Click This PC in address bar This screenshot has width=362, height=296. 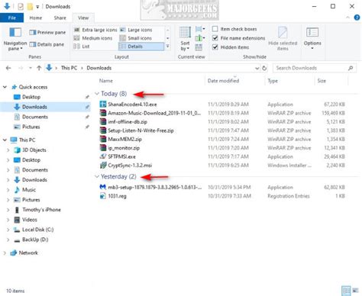coord(69,68)
